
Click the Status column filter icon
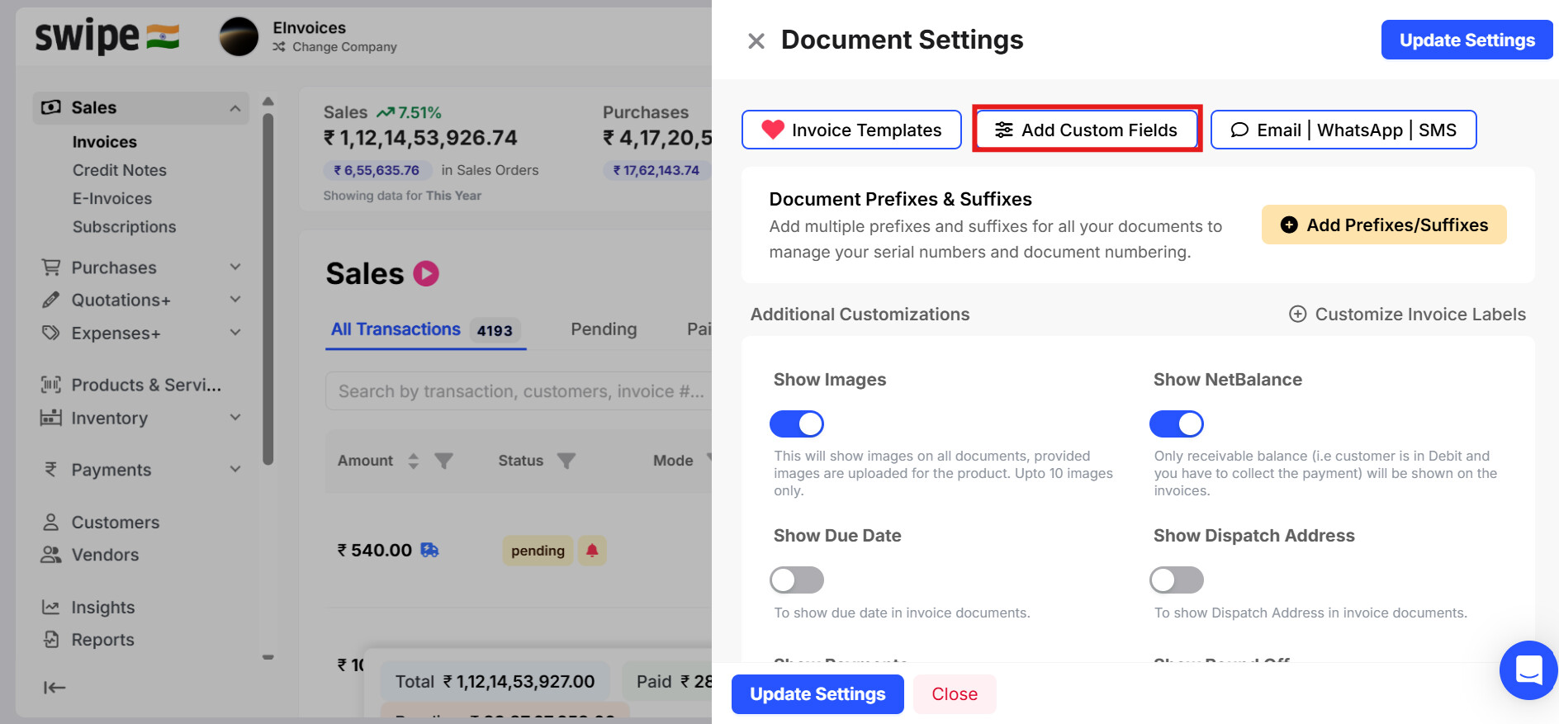(x=566, y=461)
